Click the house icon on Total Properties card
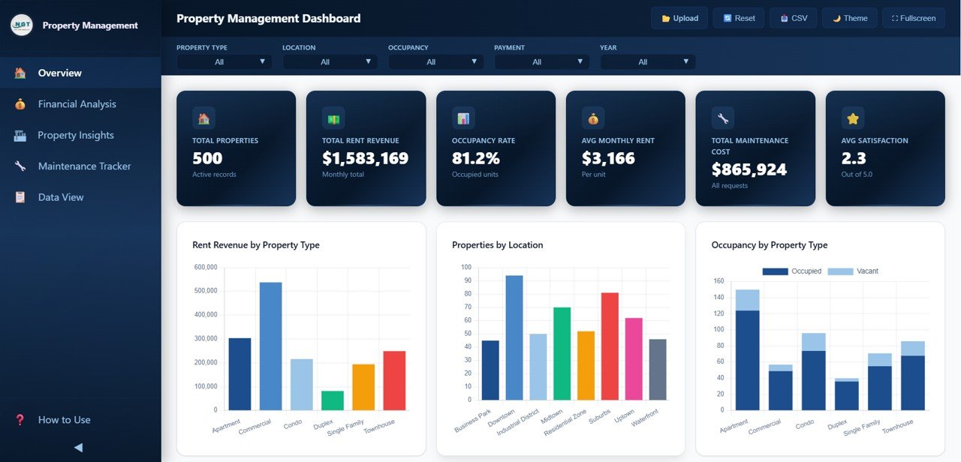Screen dimensions: 961x462 pos(203,118)
